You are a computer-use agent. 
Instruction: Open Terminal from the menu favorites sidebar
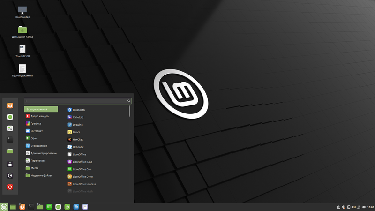(x=10, y=139)
